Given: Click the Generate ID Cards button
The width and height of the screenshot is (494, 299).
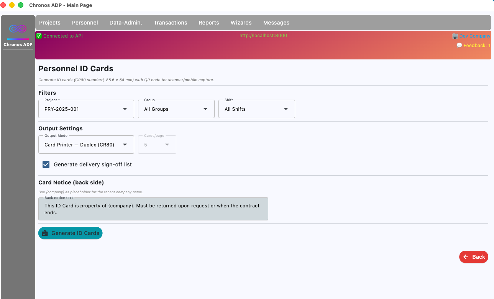Looking at the screenshot, I should (x=71, y=233).
